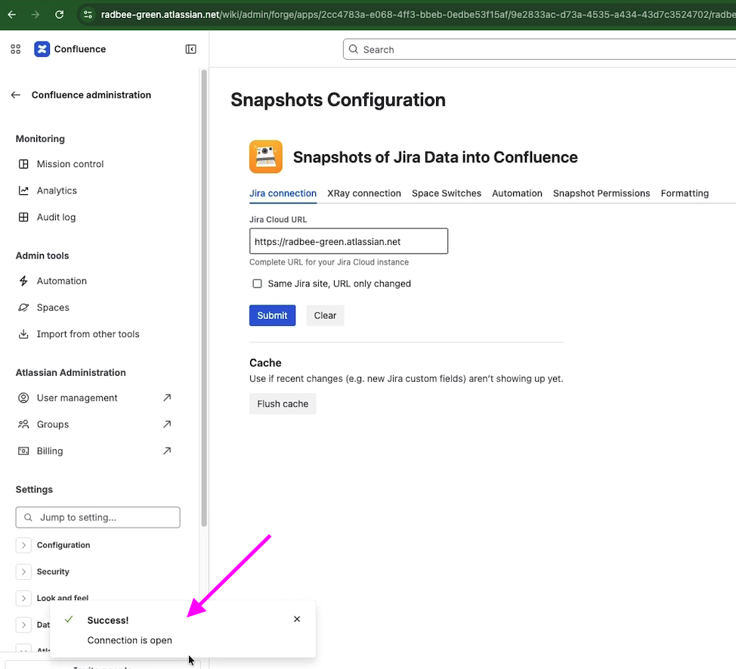Click the Jira Cloud URL field
The height and width of the screenshot is (669, 736).
(348, 241)
